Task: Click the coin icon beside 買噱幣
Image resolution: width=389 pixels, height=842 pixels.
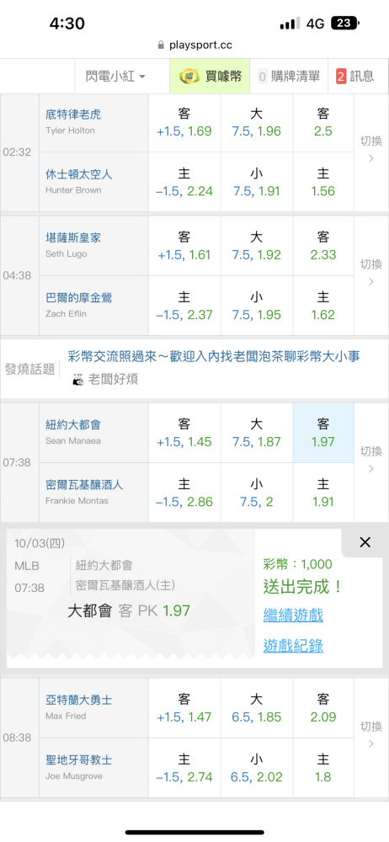Action: pos(187,77)
